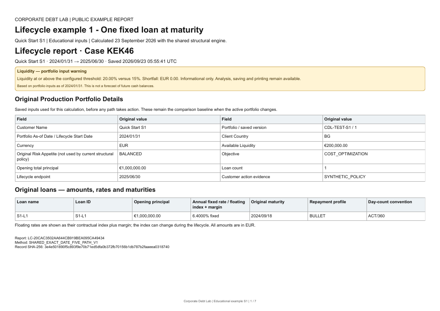The width and height of the screenshot is (440, 311).
Task: Click the 'Based on portfolio inputs as of 2024/01/31' note
Action: [86, 86]
